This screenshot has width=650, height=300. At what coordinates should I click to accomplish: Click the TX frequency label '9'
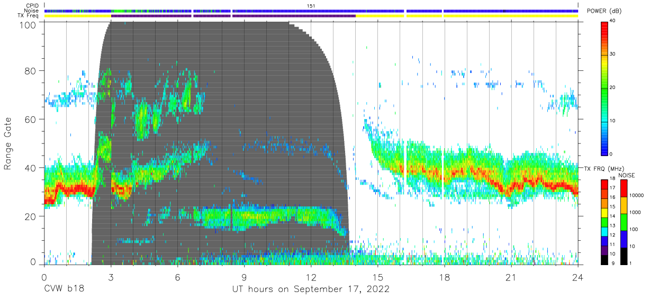(x=612, y=263)
